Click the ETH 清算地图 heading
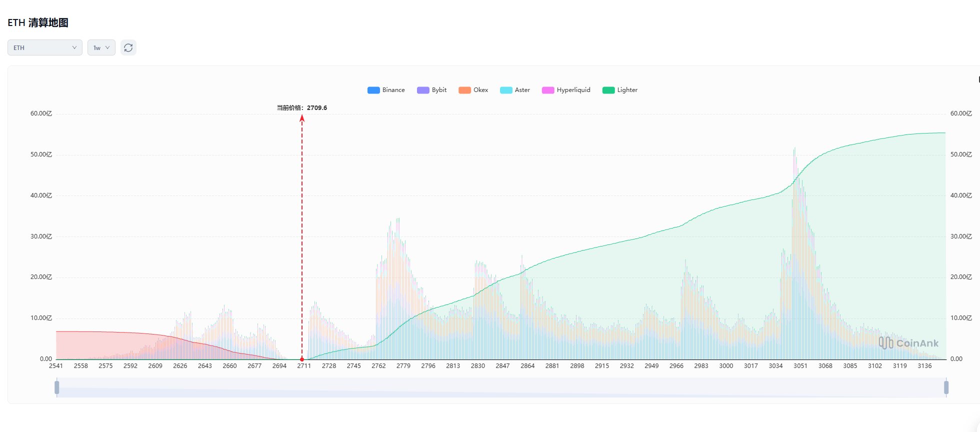 coord(38,22)
